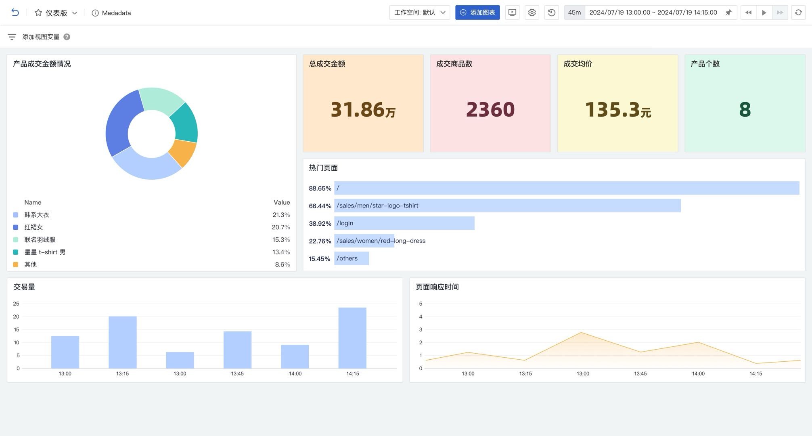The height and width of the screenshot is (436, 812).
Task: Click the history clock icon
Action: pyautogui.click(x=551, y=13)
